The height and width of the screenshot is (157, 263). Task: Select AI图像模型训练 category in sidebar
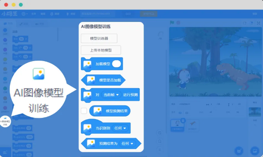click(5, 122)
